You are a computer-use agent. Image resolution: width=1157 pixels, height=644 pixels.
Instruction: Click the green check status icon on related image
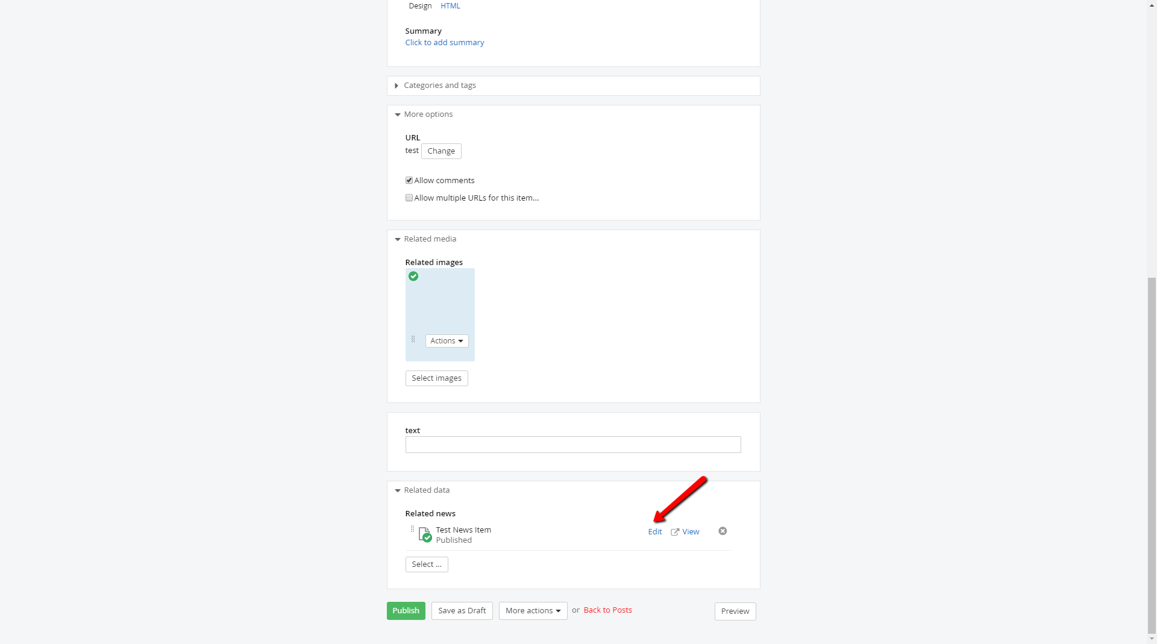(x=413, y=277)
